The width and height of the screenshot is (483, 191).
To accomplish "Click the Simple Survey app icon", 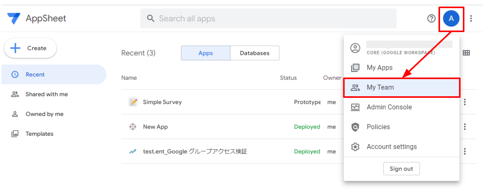I will 133,102.
